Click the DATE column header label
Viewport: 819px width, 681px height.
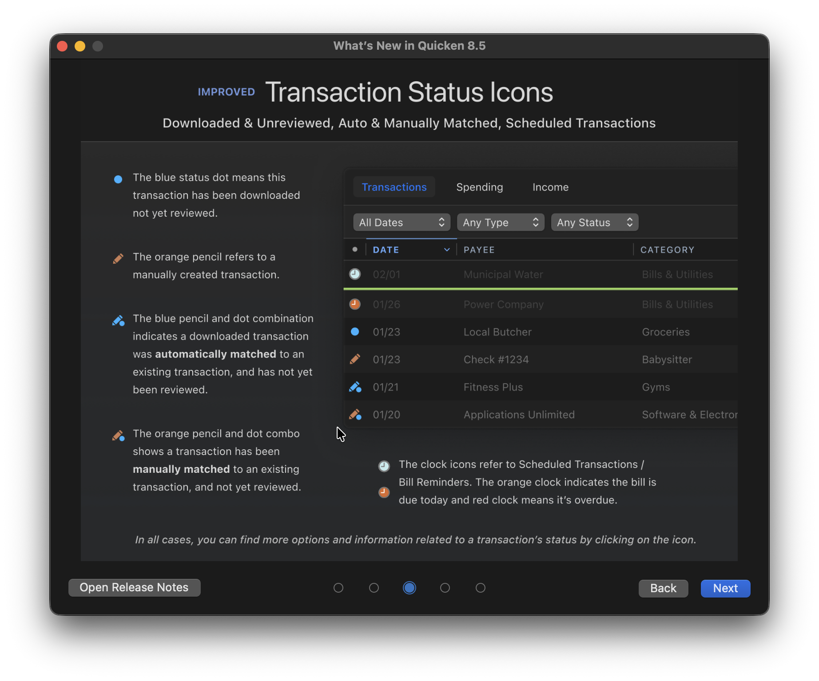386,250
